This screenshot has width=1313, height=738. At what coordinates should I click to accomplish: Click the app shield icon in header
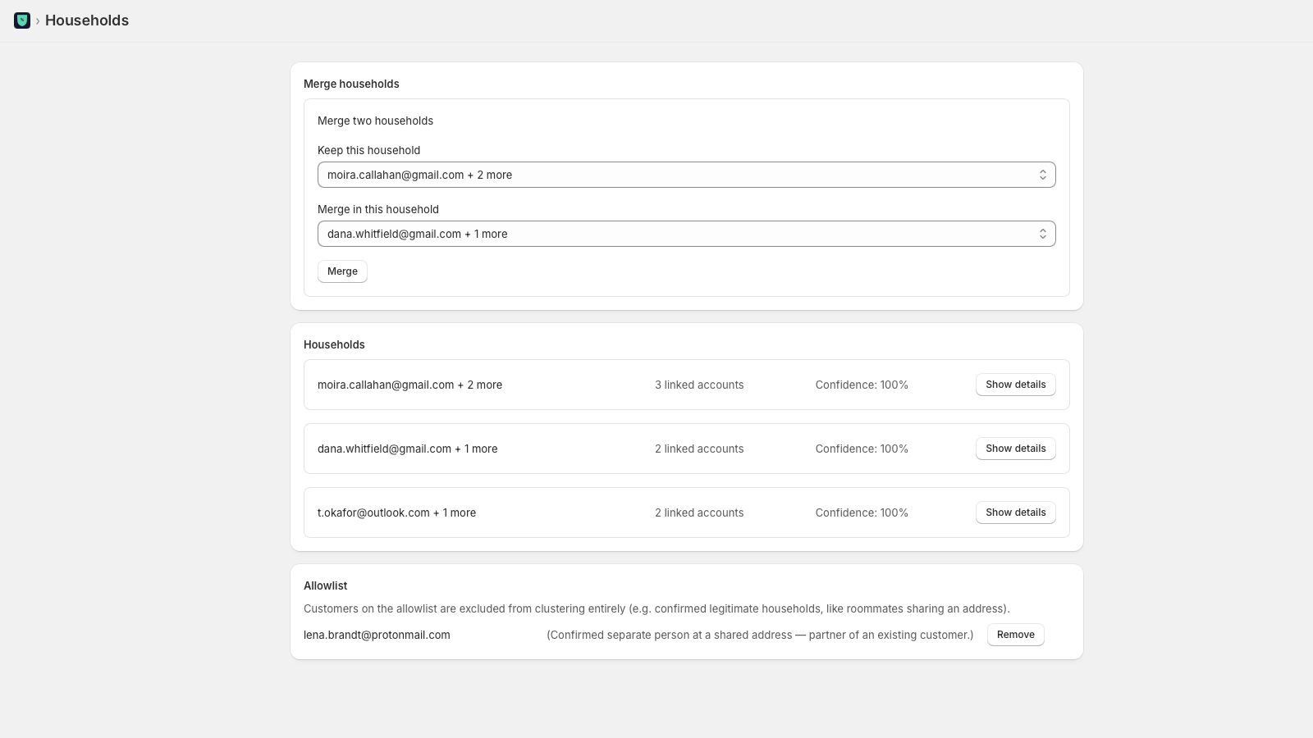click(22, 20)
